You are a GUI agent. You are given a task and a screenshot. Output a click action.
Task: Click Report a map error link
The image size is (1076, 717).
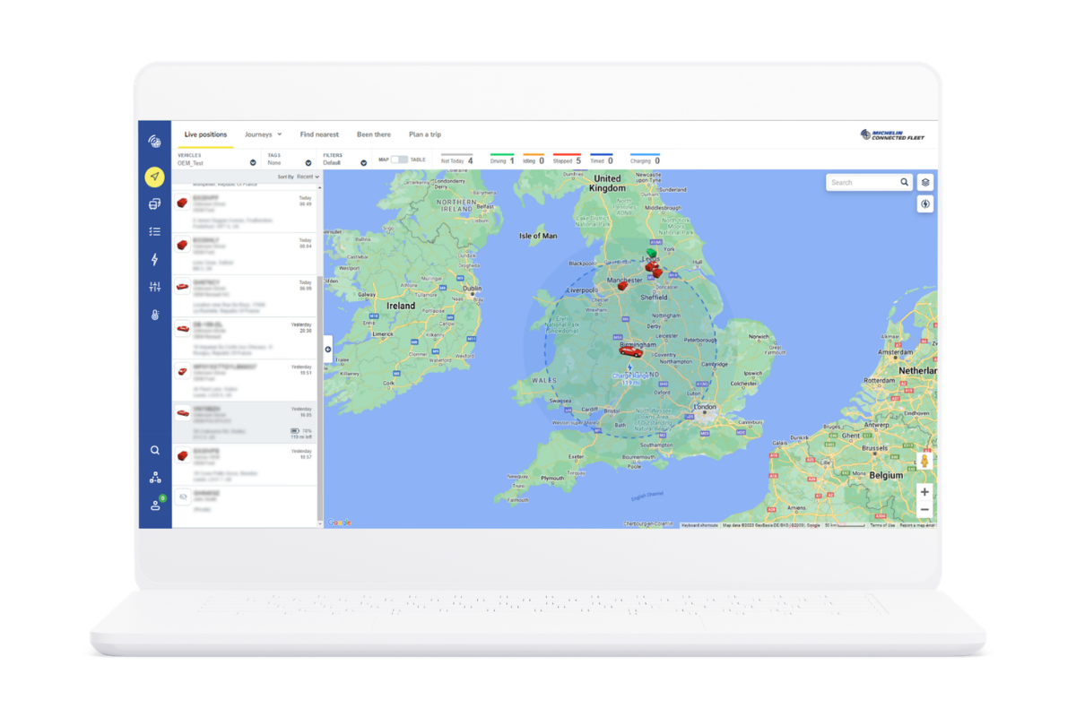[917, 525]
